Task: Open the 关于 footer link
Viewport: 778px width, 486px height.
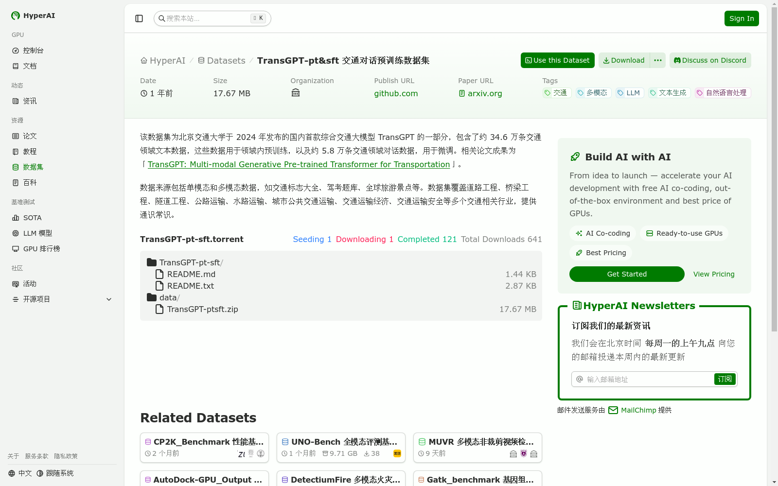Action: tap(13, 456)
